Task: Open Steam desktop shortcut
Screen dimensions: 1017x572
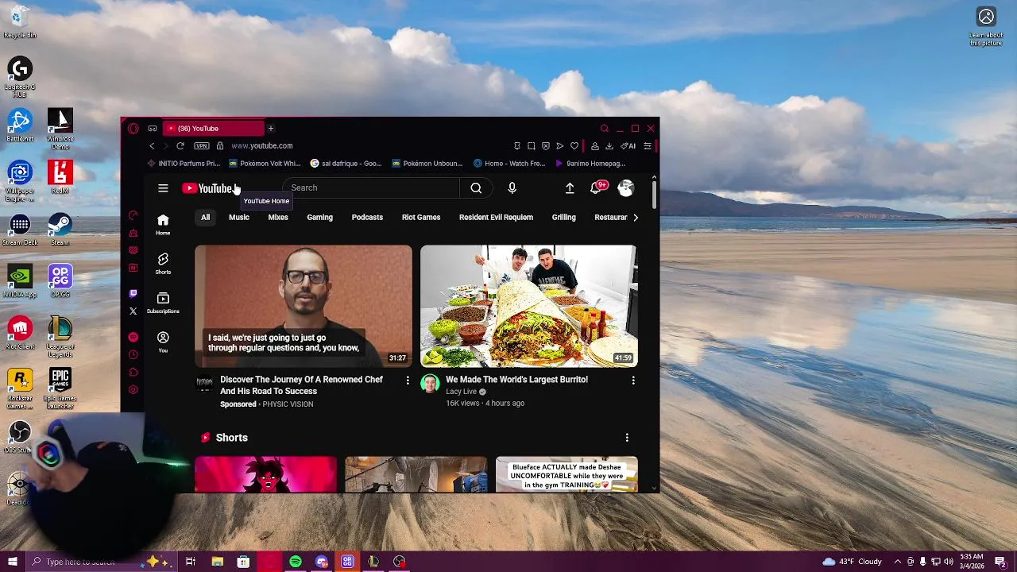Action: coord(60,230)
